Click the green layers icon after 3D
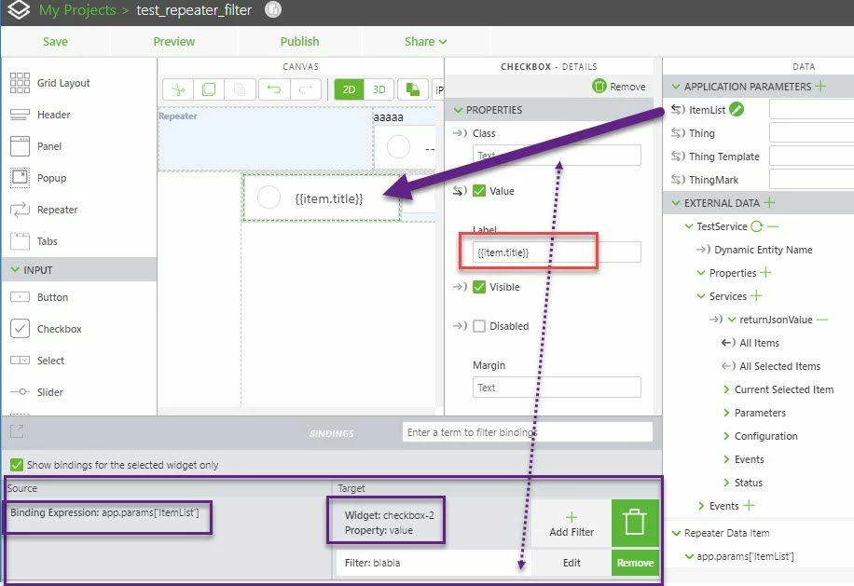The height and width of the screenshot is (586, 854). pyautogui.click(x=413, y=89)
